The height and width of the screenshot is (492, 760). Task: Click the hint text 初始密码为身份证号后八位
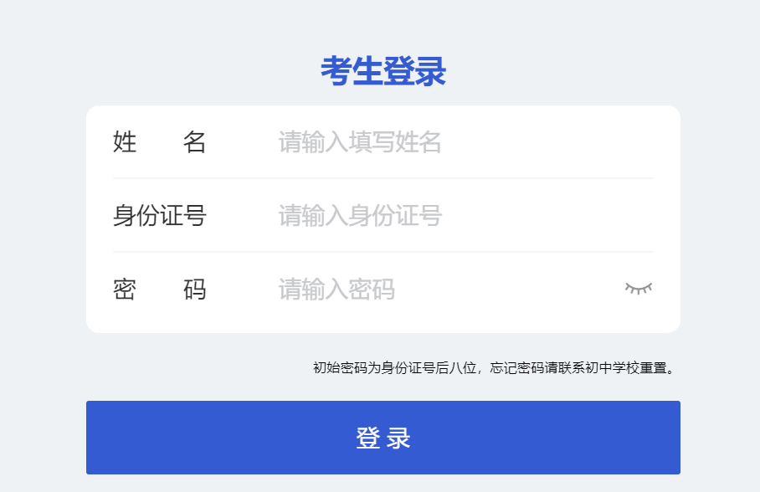coord(394,368)
